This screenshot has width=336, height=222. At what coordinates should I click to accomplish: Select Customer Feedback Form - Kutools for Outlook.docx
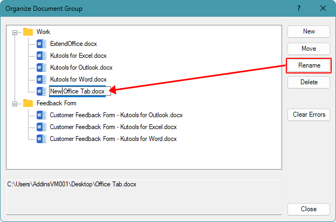(x=116, y=115)
